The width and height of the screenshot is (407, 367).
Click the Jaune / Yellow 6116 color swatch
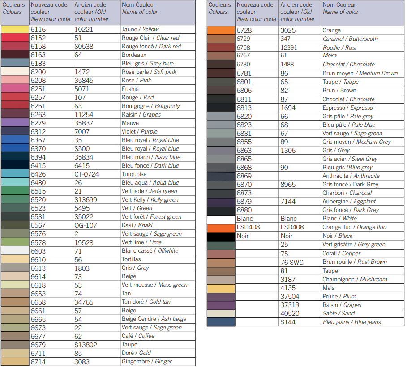coord(15,29)
